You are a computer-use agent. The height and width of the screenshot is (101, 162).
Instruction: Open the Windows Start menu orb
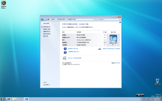(x=3, y=99)
